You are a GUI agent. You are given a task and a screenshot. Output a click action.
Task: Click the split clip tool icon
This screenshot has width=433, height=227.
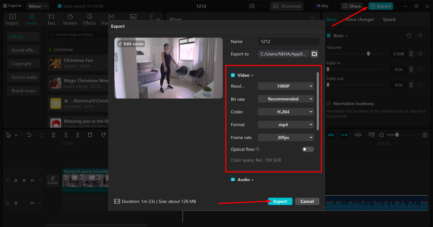53,135
